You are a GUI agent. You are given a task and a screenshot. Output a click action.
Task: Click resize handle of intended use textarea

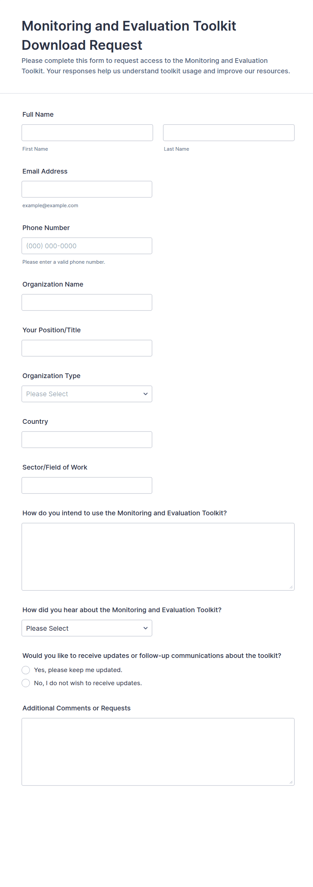[291, 587]
